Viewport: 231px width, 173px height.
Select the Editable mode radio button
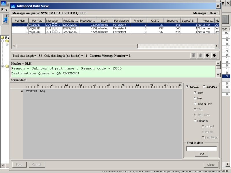pos(195,121)
